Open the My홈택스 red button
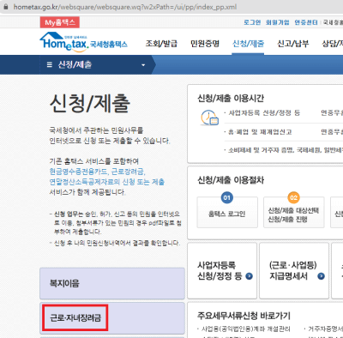 pyautogui.click(x=60, y=22)
